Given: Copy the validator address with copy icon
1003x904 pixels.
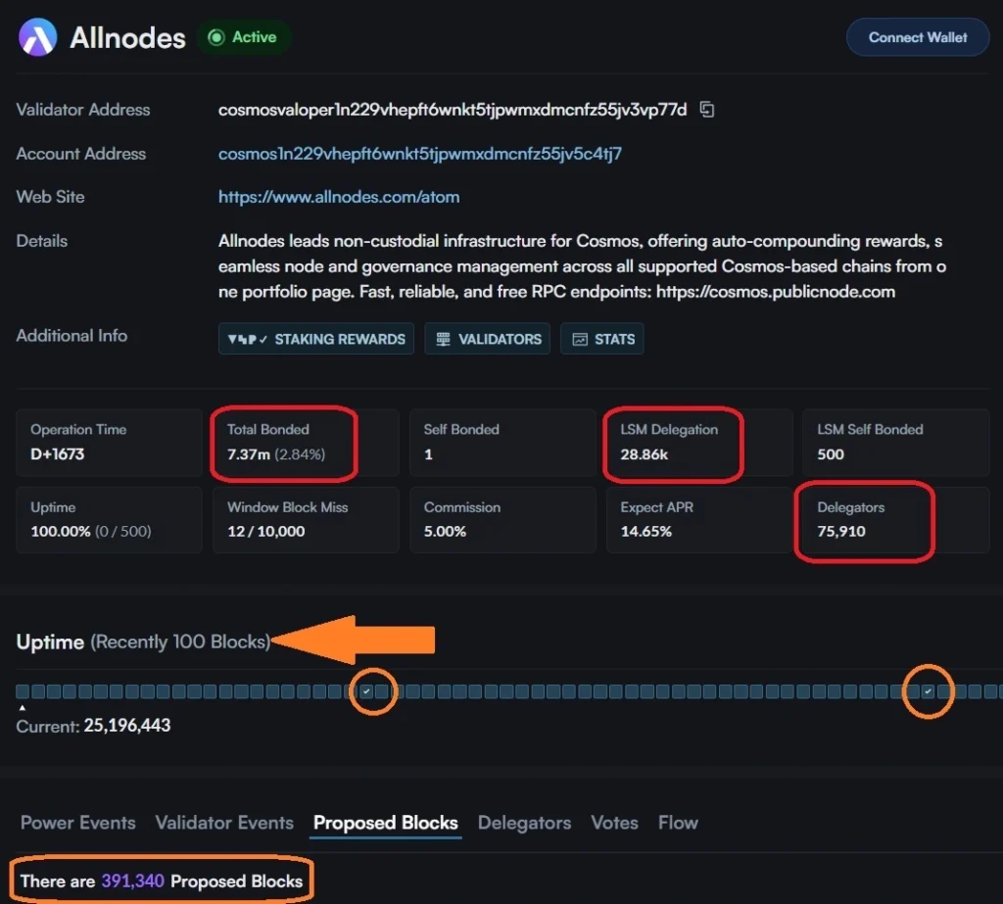Looking at the screenshot, I should [x=707, y=110].
